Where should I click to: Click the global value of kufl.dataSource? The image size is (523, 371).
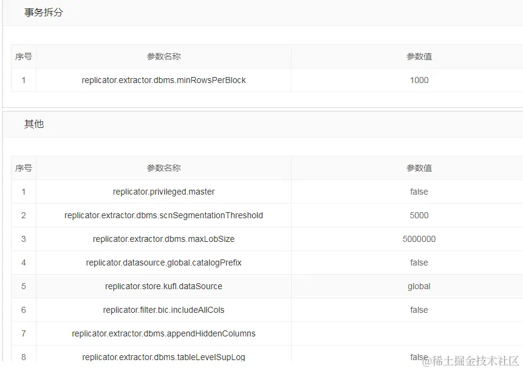coord(419,287)
